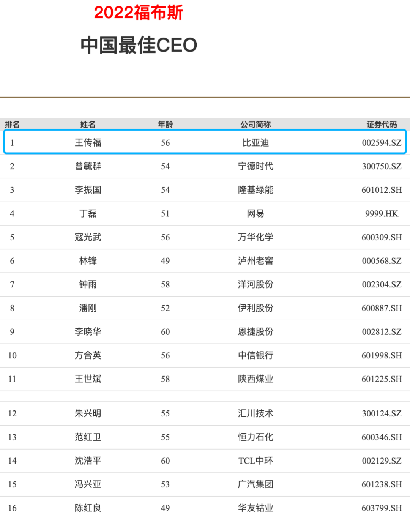This screenshot has height=519, width=410.
Task: Select company 华友钴业
Action: (x=255, y=508)
